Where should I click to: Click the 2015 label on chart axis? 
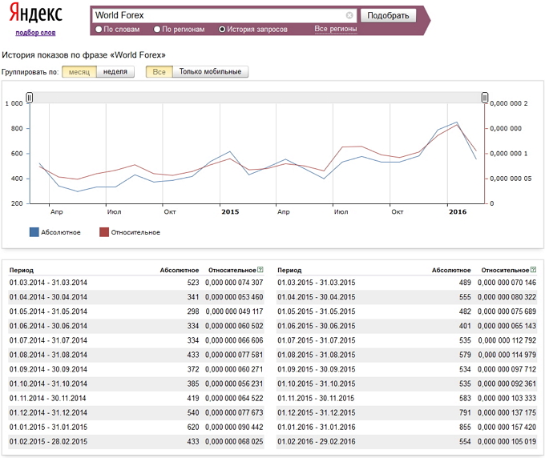230,212
